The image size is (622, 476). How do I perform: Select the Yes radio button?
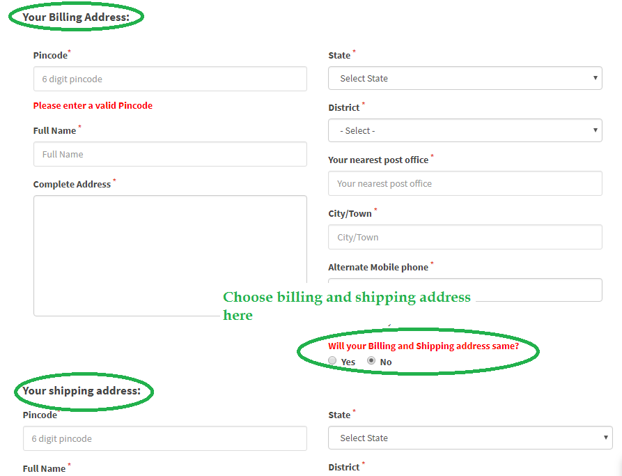tap(332, 361)
